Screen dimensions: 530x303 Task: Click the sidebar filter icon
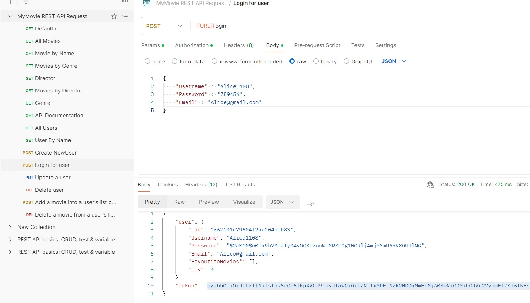(x=26, y=2)
